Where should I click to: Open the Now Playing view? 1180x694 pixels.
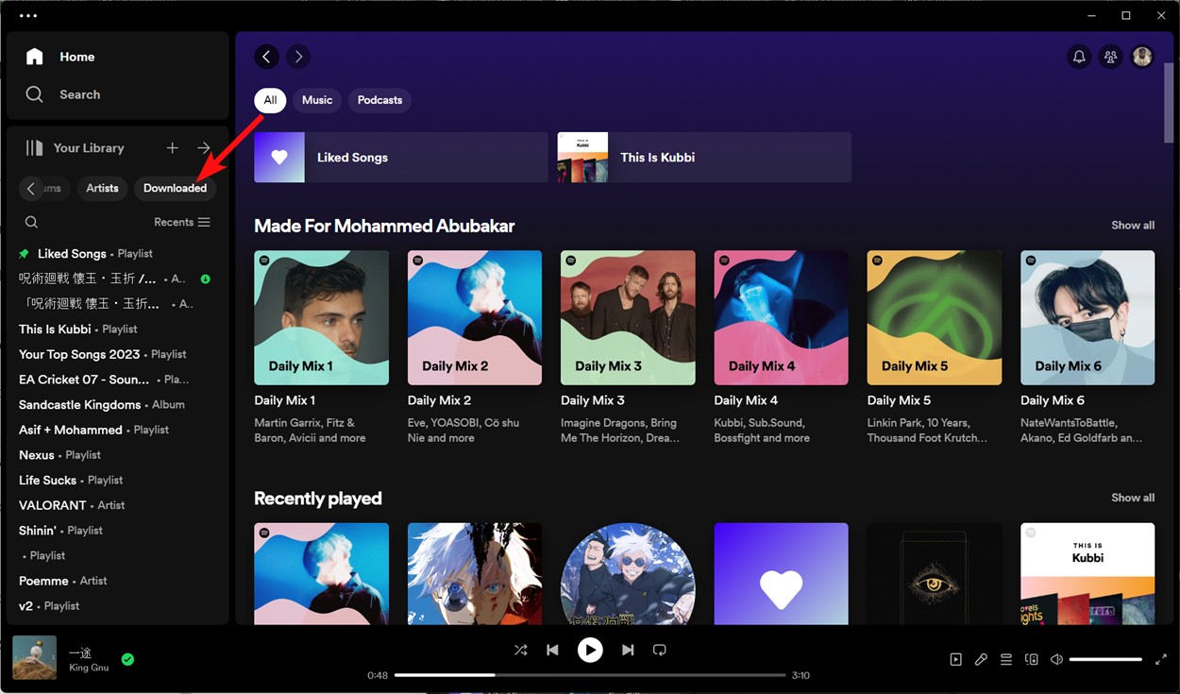955,658
